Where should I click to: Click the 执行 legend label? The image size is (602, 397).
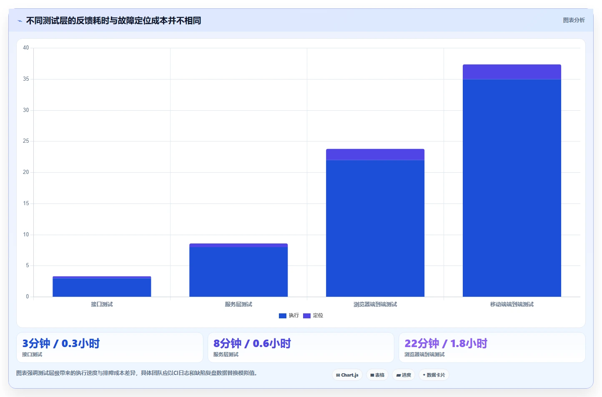tap(293, 315)
